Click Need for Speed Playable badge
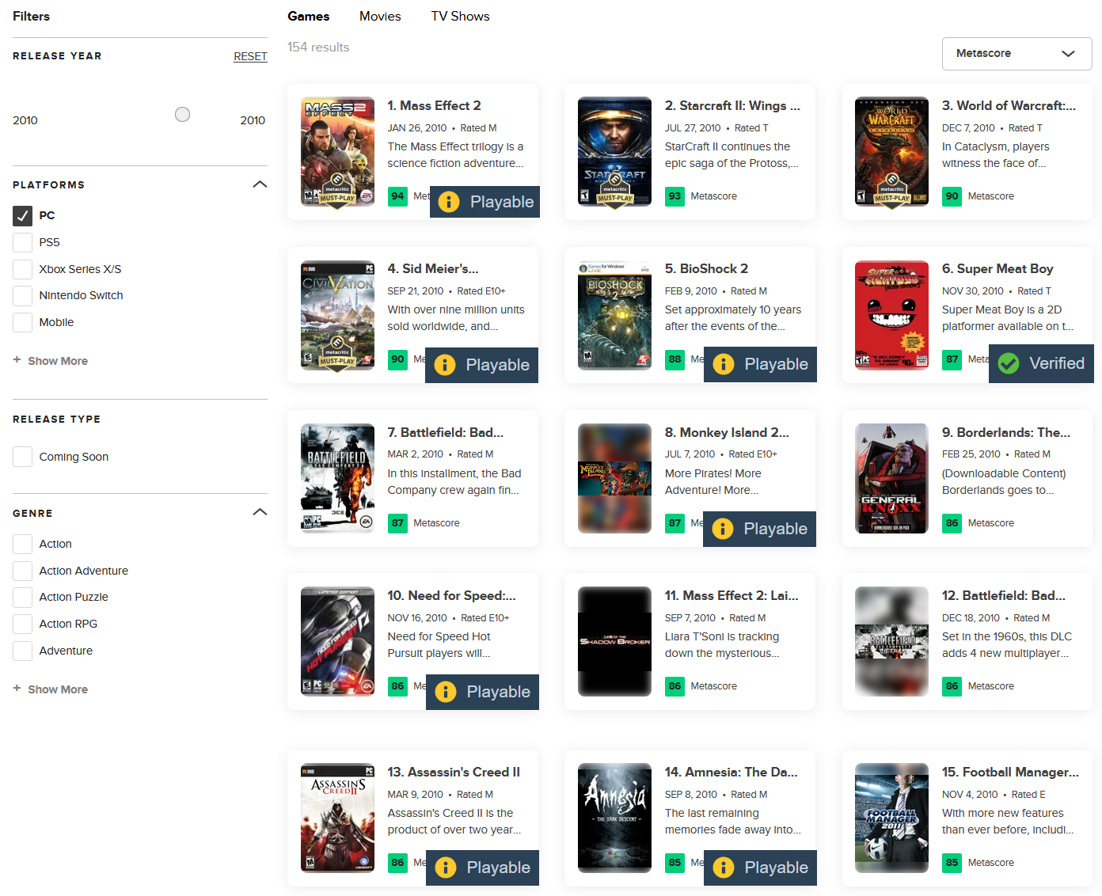 pyautogui.click(x=482, y=692)
